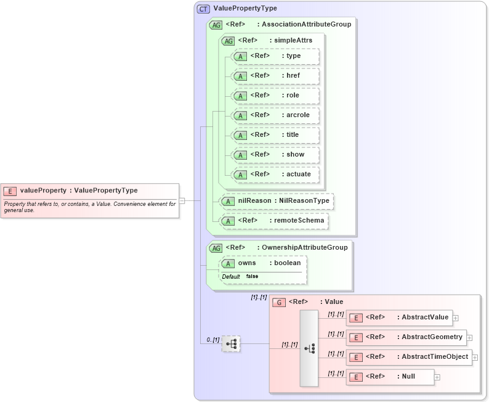
Task: Click the A icon of the type attribute
Action: (240, 57)
